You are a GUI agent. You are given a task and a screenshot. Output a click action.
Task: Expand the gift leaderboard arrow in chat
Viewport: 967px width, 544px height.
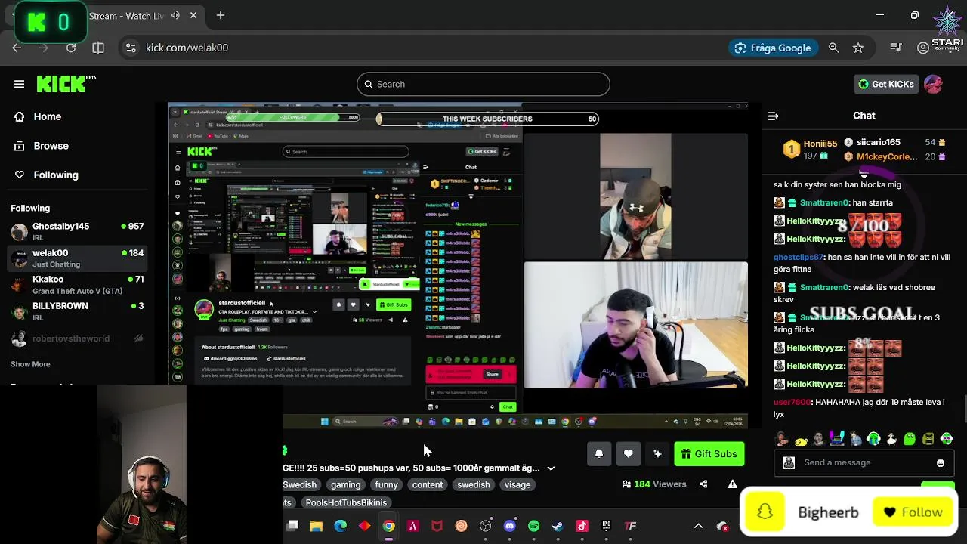[x=864, y=175]
